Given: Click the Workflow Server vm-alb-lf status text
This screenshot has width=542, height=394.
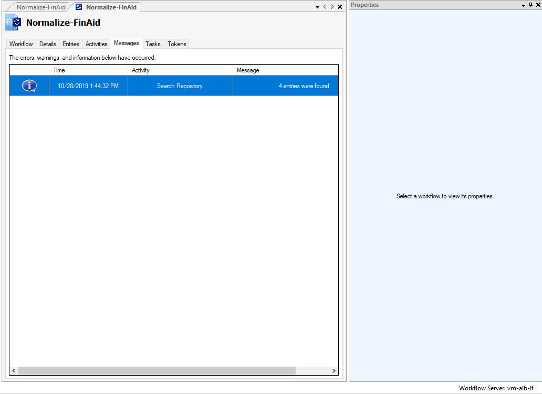Looking at the screenshot, I should point(496,388).
